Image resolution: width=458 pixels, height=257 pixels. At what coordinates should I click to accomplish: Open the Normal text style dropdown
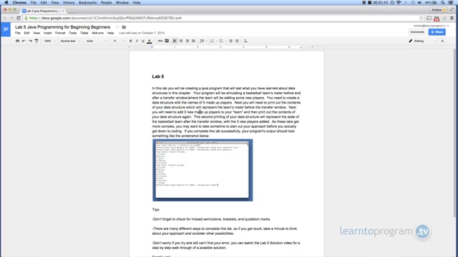coord(70,41)
